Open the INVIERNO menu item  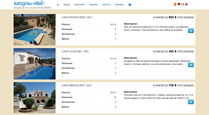[x=120, y=5]
